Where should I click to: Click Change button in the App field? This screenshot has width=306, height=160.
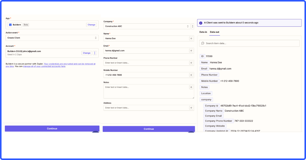(92, 25)
